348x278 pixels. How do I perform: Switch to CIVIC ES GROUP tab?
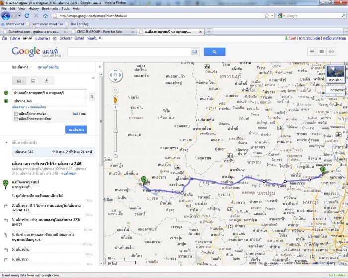click(102, 32)
